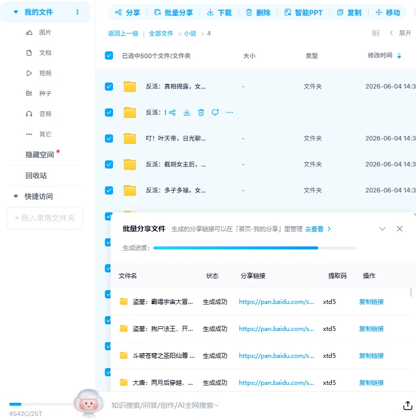Uncheck the 叮！叶天帝 folder checkbox
The height and width of the screenshot is (419, 416).
(x=109, y=138)
